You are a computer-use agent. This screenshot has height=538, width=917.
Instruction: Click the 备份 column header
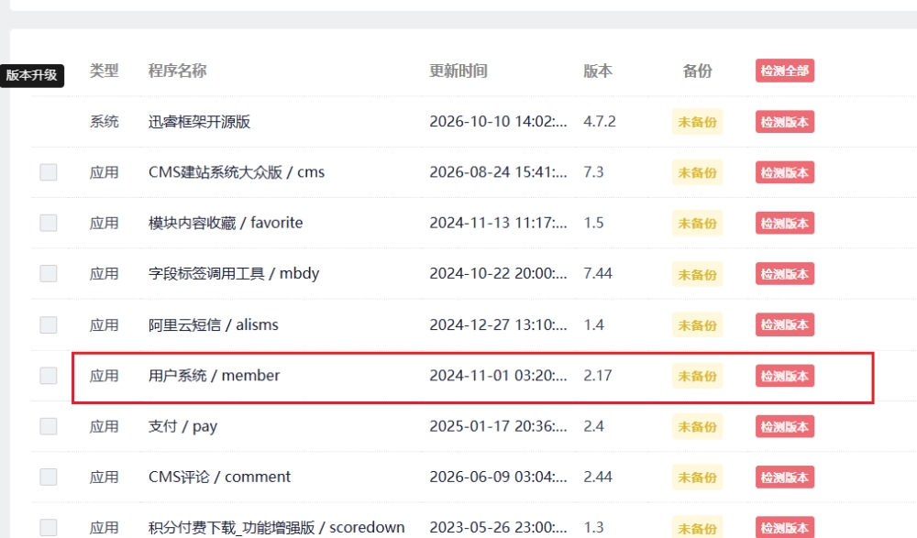697,71
